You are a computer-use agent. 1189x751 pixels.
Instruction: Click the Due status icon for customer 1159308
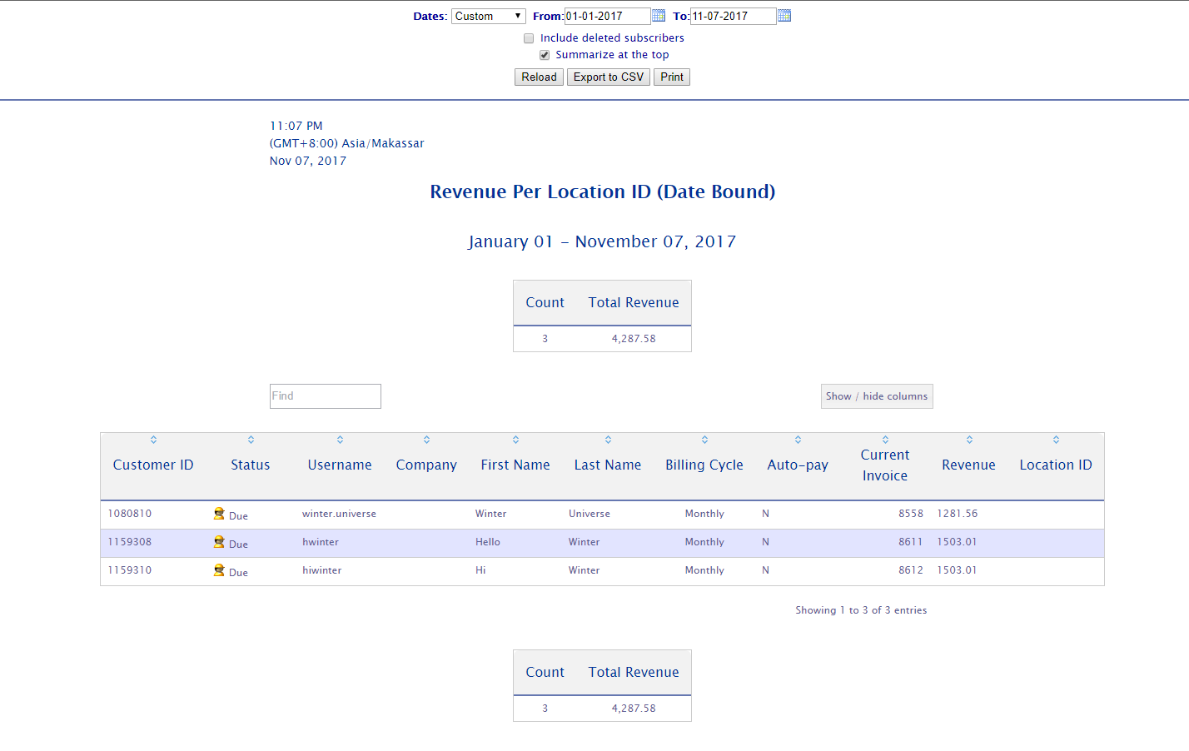219,542
